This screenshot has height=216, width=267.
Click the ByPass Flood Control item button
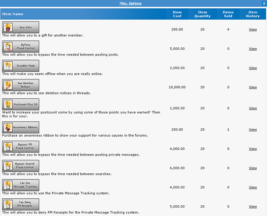21,46
